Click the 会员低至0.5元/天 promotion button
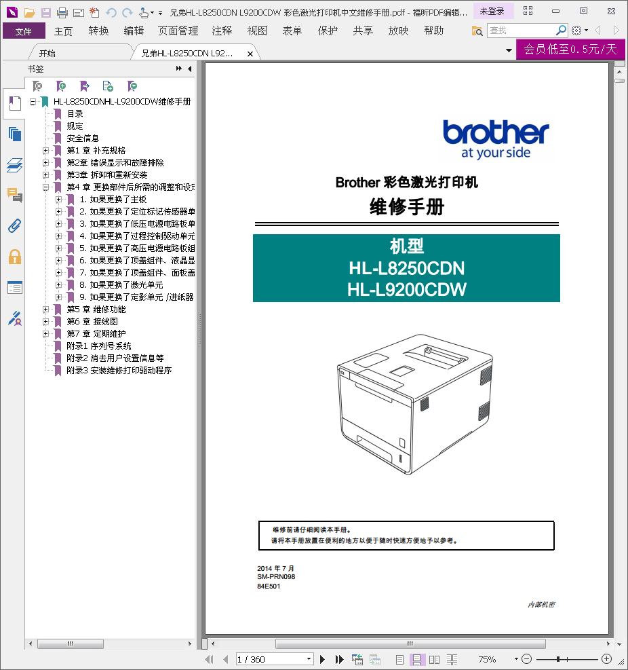The image size is (628, 670). point(570,49)
